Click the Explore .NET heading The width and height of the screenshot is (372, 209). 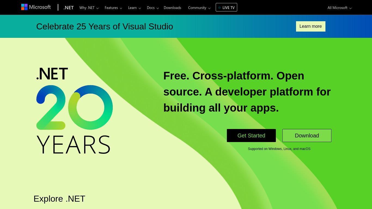(59, 199)
